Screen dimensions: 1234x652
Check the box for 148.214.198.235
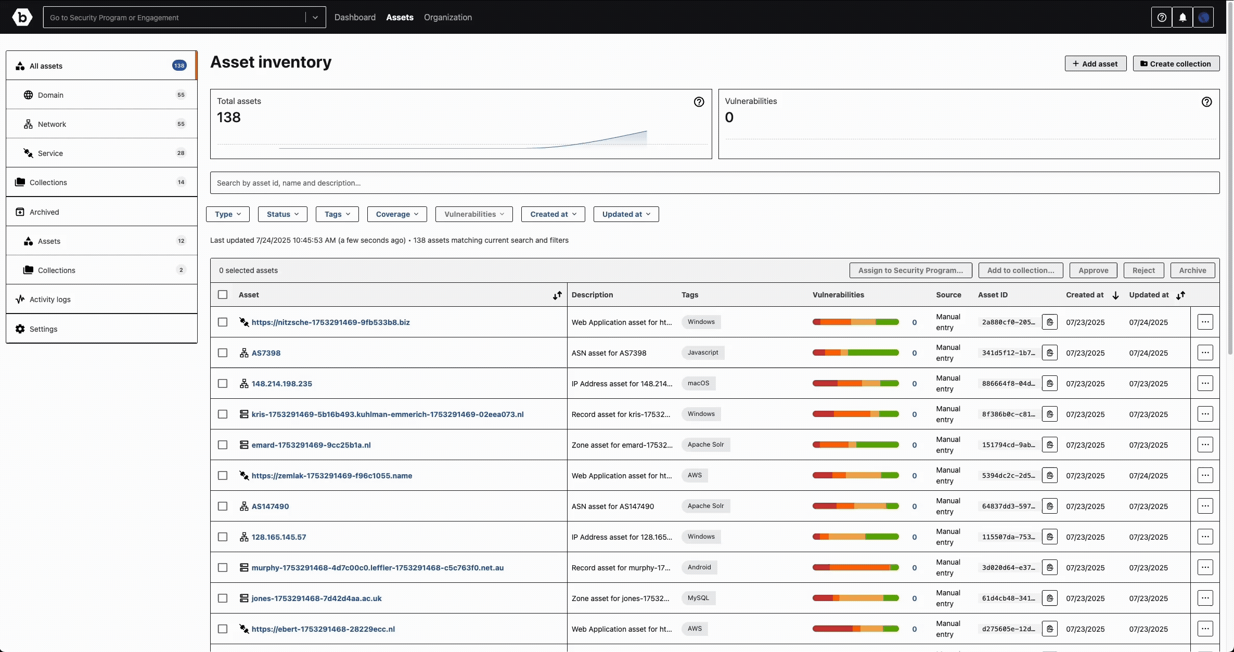(223, 384)
